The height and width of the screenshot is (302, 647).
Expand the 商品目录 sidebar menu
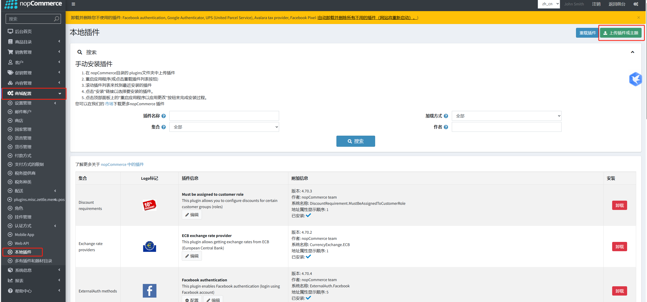[x=33, y=42]
